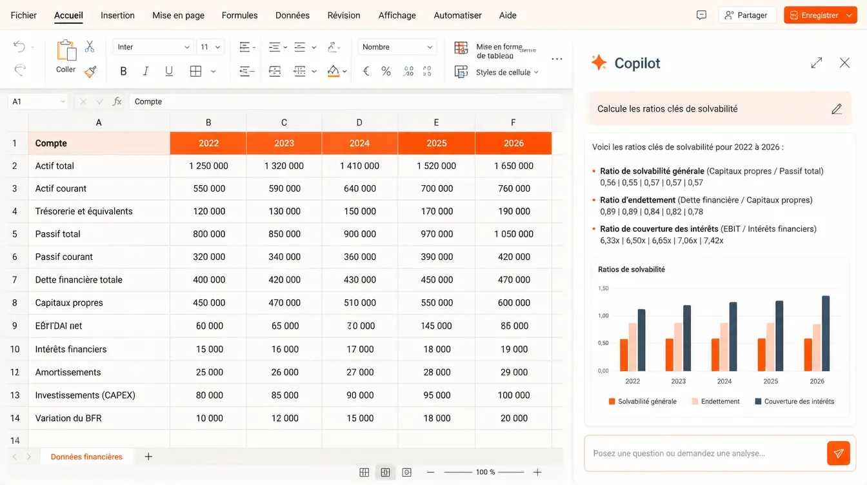This screenshot has width=867, height=485.
Task: Switch to page break preview icon
Action: (406, 472)
